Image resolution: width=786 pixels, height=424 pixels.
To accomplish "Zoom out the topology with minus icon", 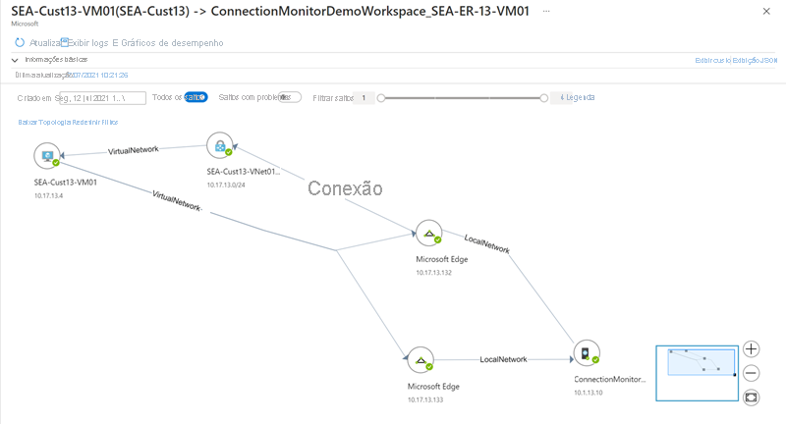I will pos(751,373).
